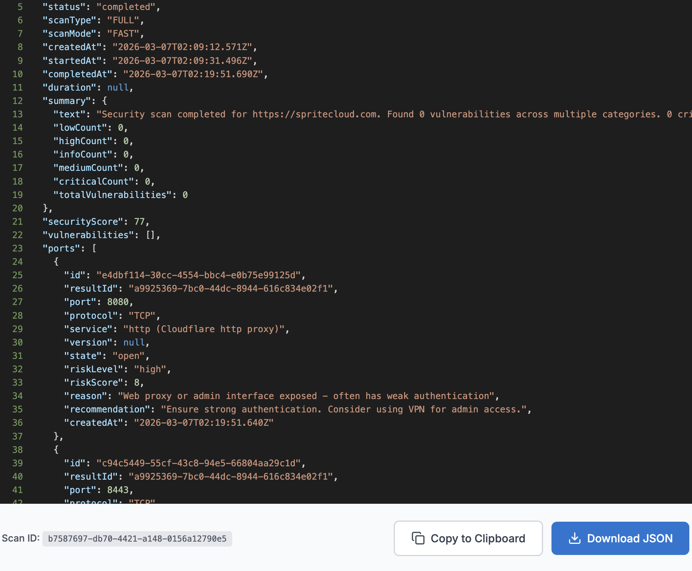
Task: Select the null duration value
Action: [117, 87]
